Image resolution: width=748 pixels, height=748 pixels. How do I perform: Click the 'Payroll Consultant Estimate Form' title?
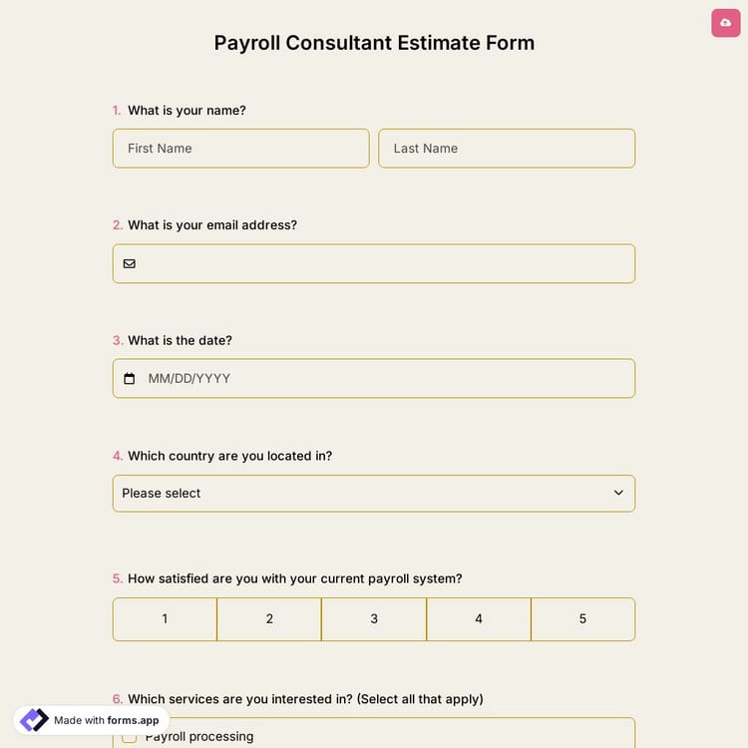tap(374, 43)
